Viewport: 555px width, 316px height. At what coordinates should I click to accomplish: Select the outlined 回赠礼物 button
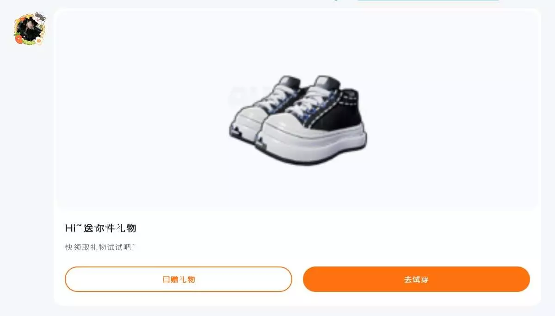pyautogui.click(x=179, y=279)
